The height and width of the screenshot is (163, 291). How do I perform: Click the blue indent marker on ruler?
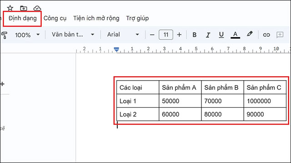[x=116, y=49]
